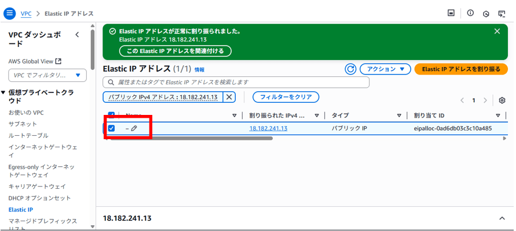Open the アクション dropdown
This screenshot has width=516, height=231.
[385, 69]
